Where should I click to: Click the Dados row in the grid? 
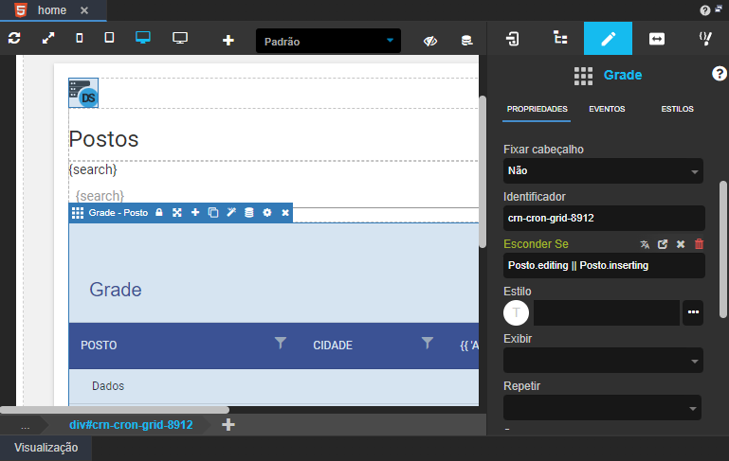point(274,386)
